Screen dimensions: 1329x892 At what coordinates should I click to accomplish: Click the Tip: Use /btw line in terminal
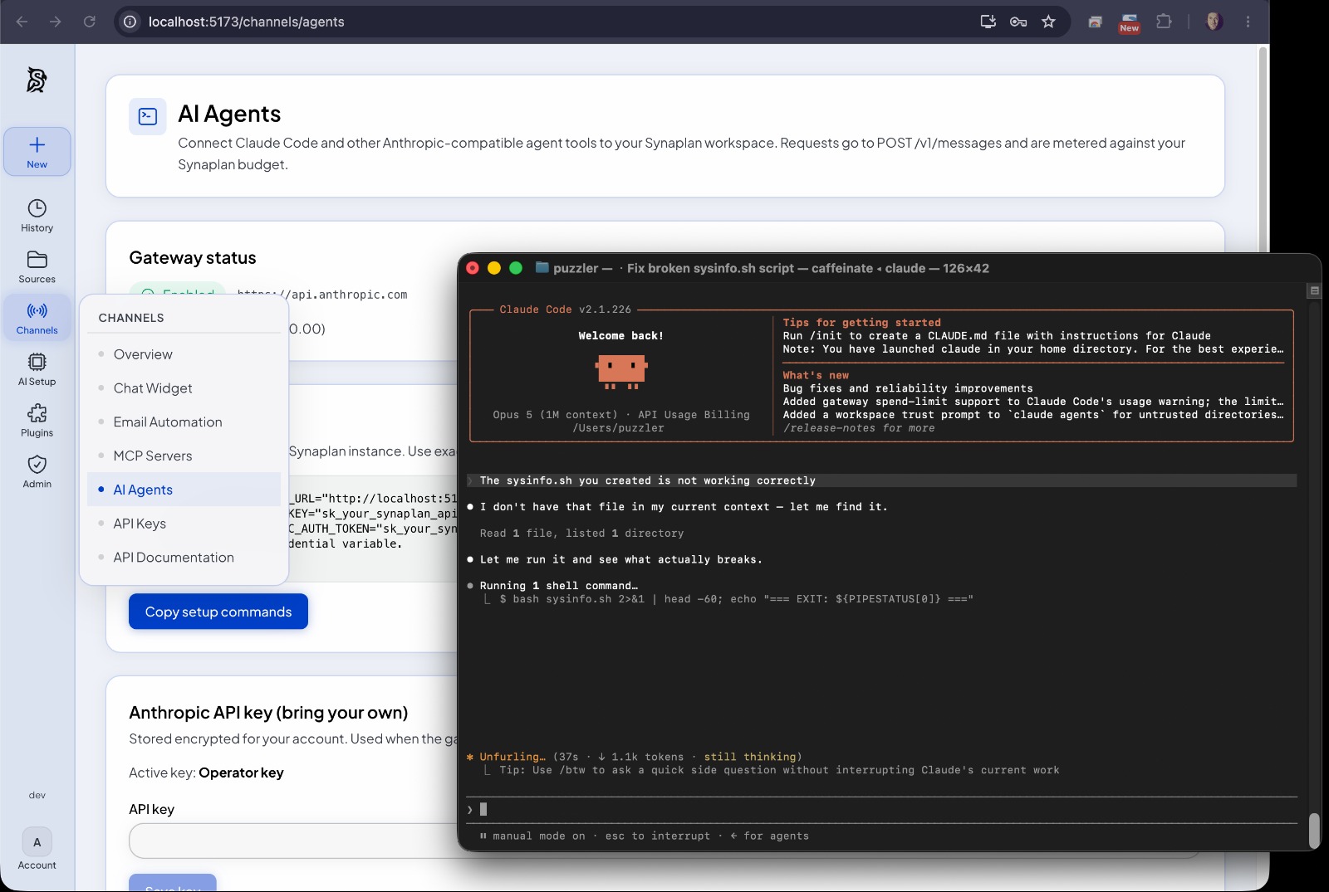coord(779,770)
